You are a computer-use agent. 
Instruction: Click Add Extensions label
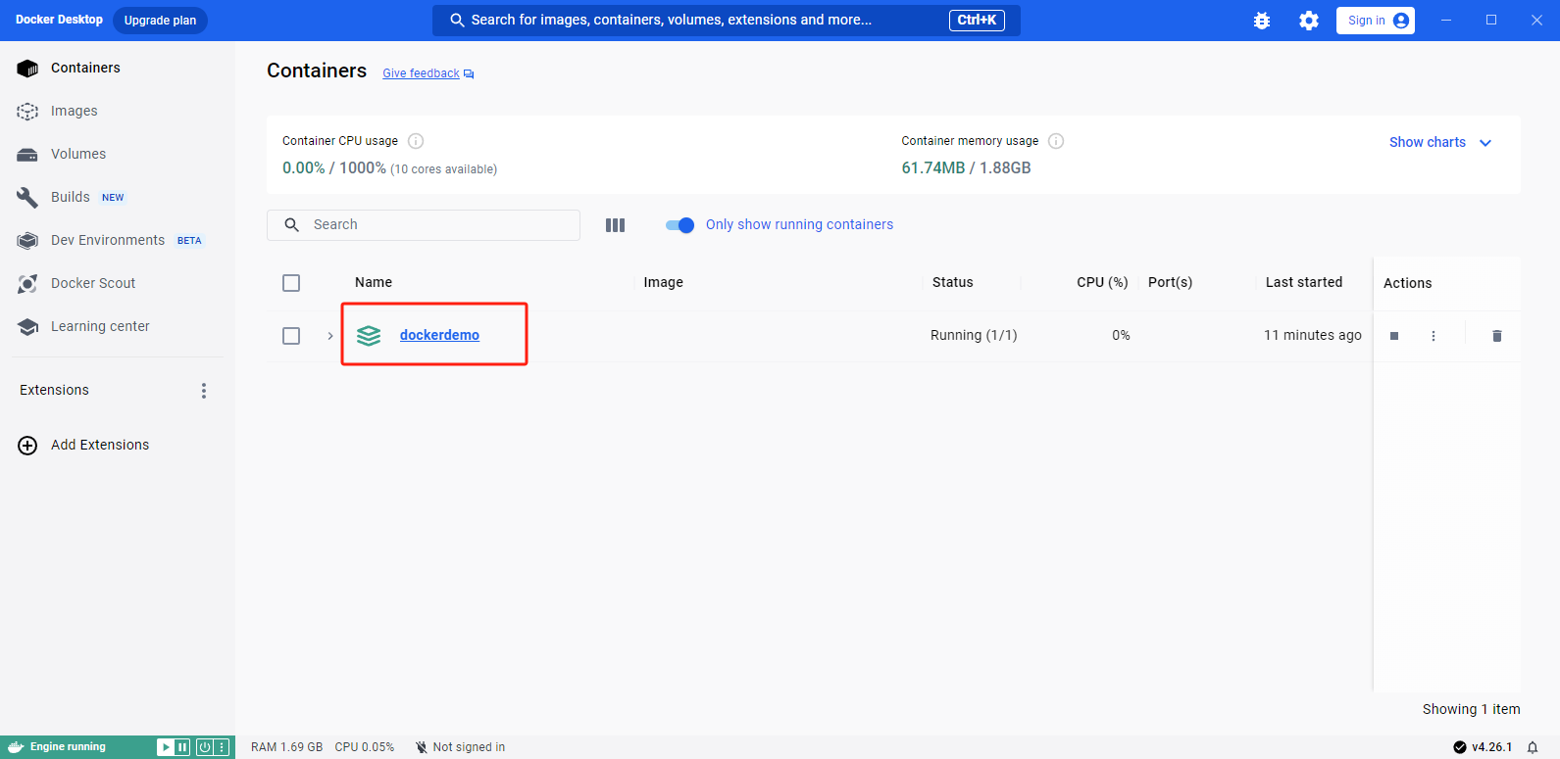click(100, 445)
